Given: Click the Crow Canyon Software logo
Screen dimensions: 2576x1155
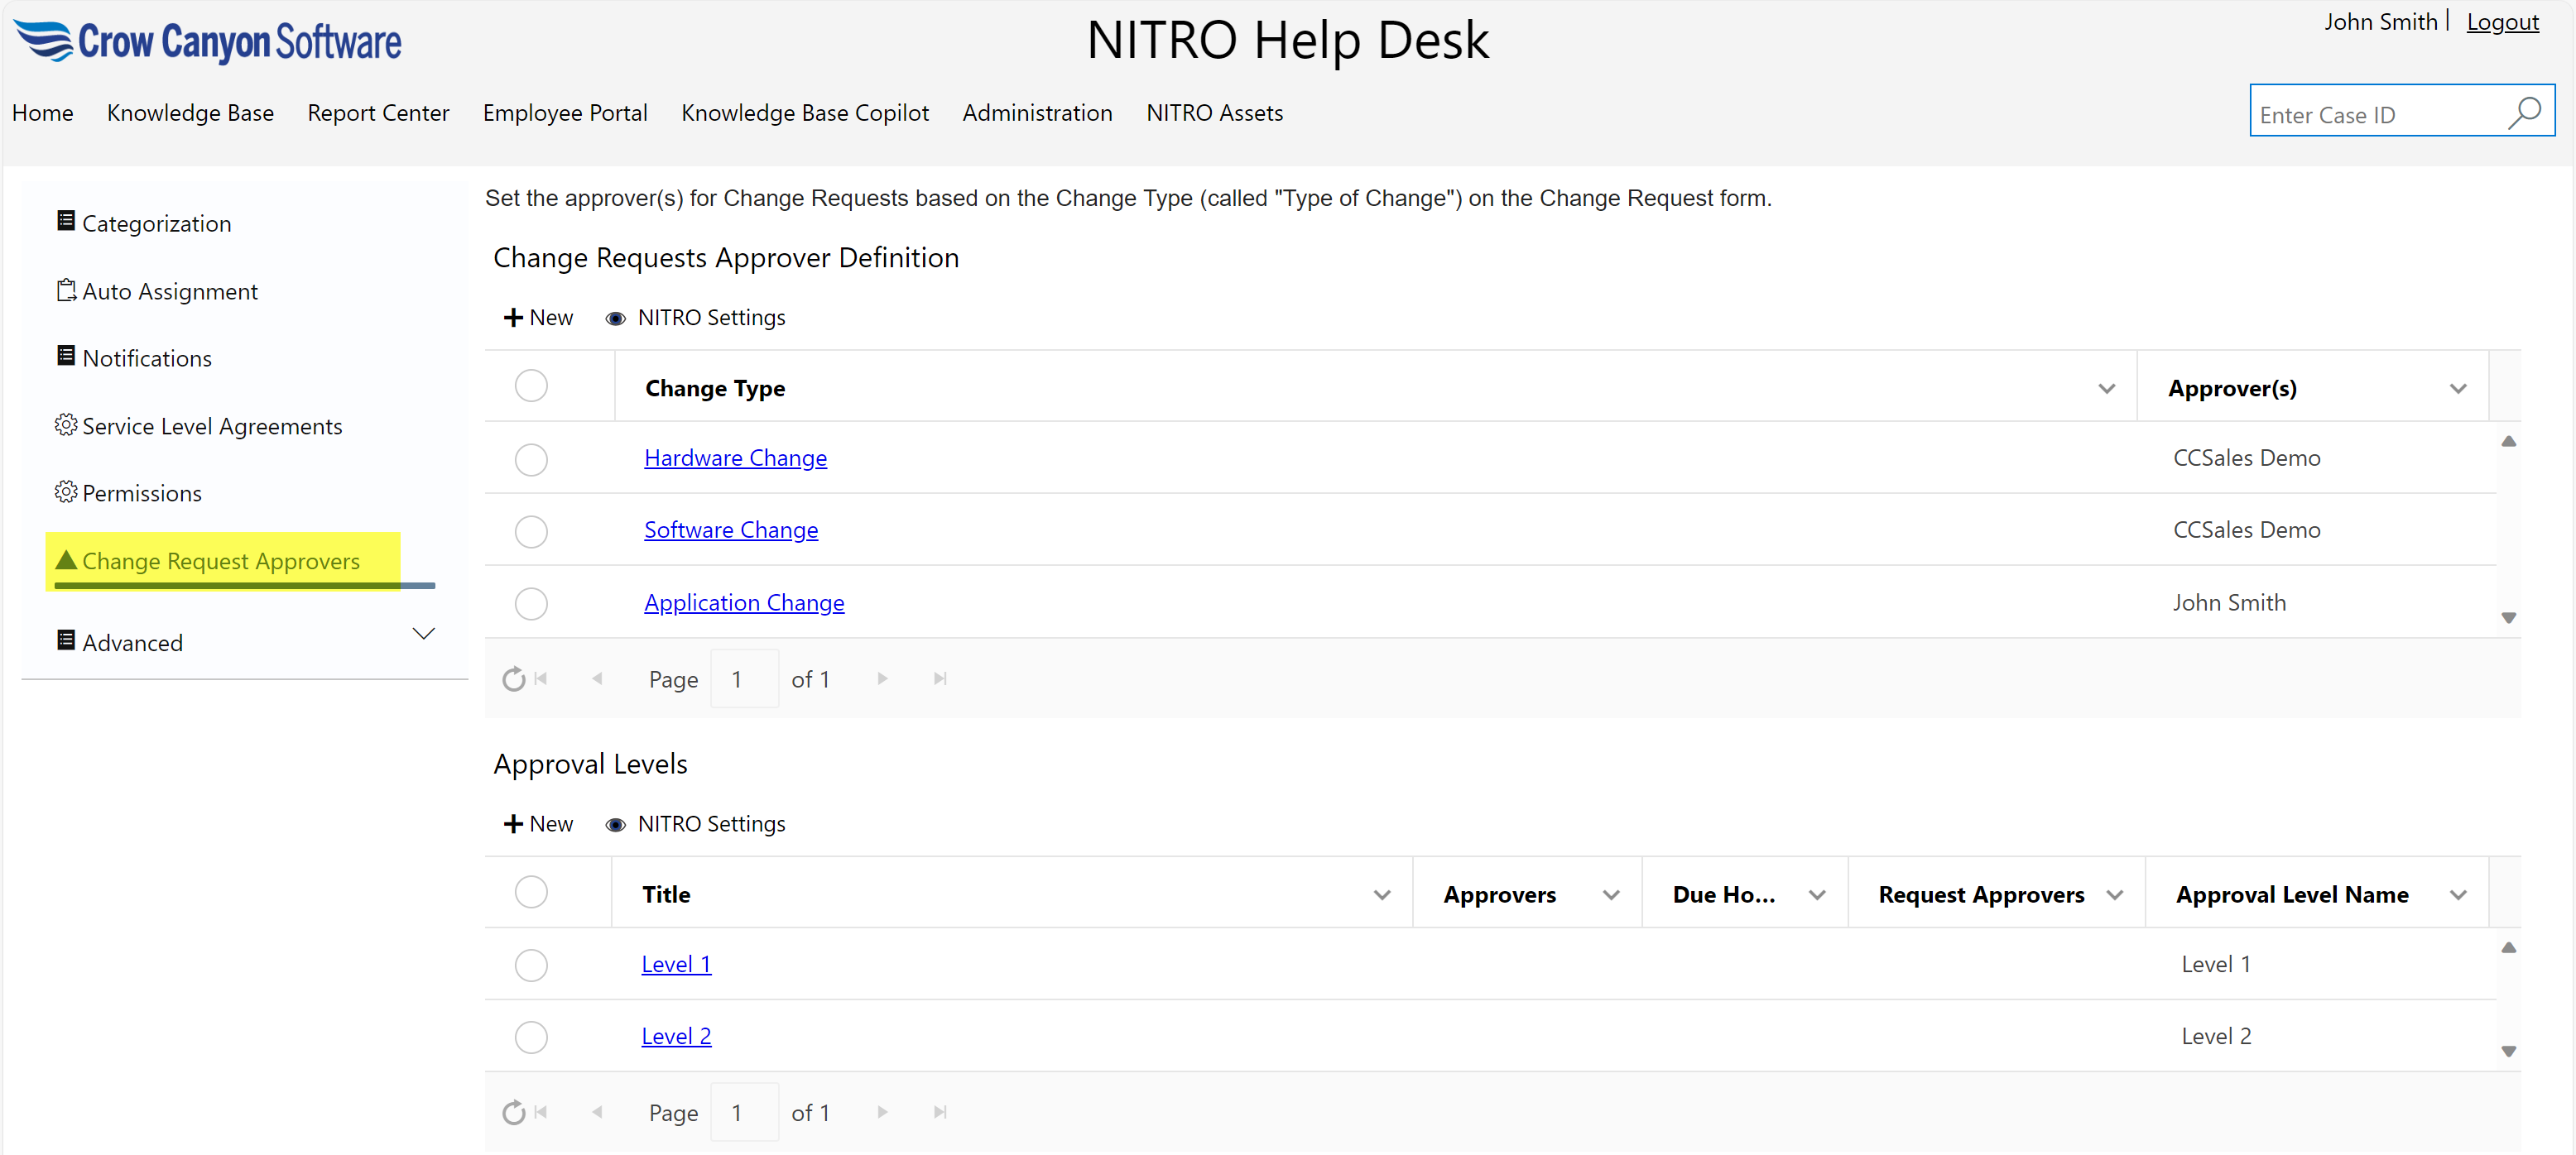Looking at the screenshot, I should (207, 41).
